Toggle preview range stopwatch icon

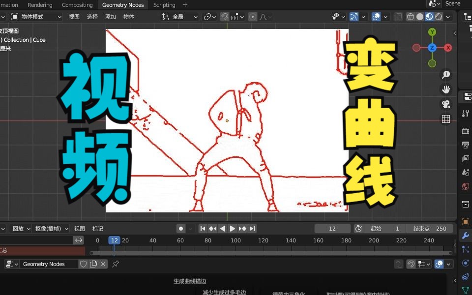358,229
